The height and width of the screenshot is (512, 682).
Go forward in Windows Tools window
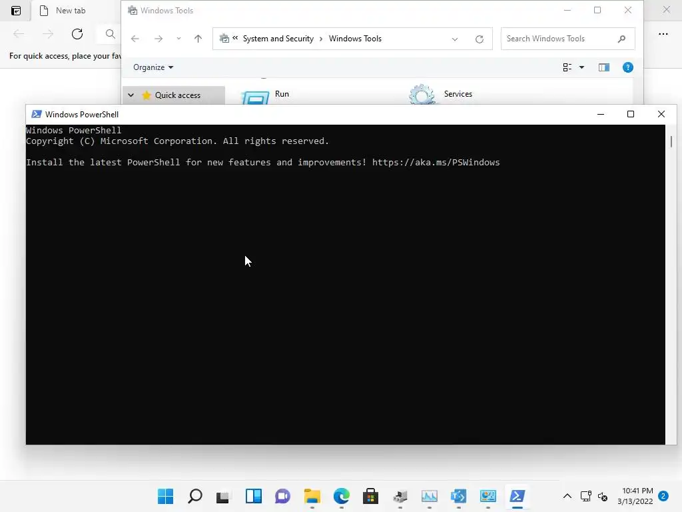coord(159,39)
